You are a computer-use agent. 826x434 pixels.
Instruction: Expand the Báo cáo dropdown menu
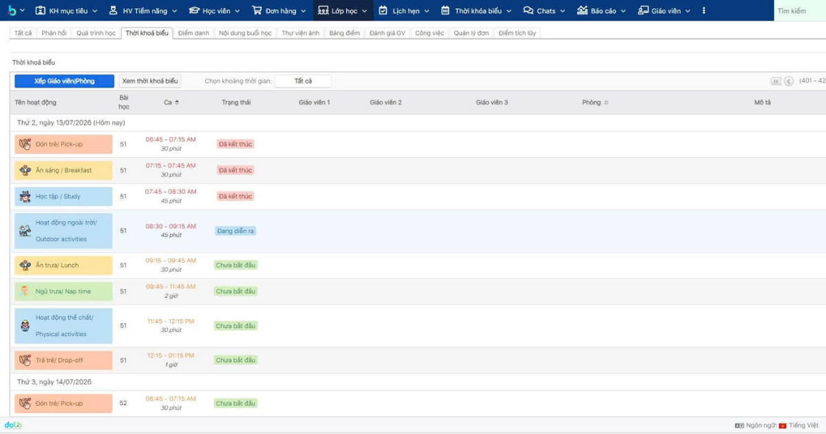click(x=602, y=11)
